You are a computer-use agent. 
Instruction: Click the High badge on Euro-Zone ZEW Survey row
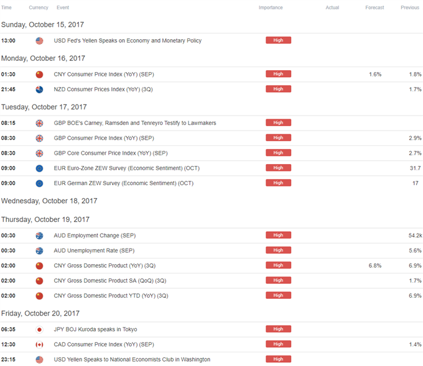coord(279,168)
